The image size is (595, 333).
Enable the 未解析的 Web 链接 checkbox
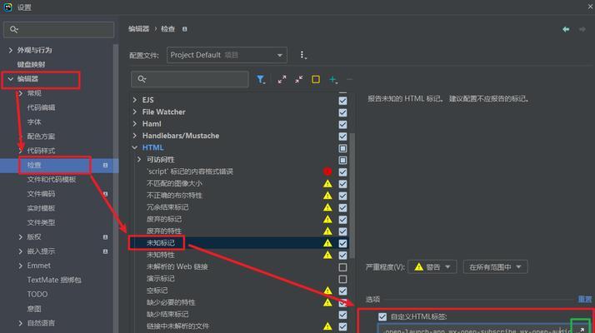coord(342,267)
